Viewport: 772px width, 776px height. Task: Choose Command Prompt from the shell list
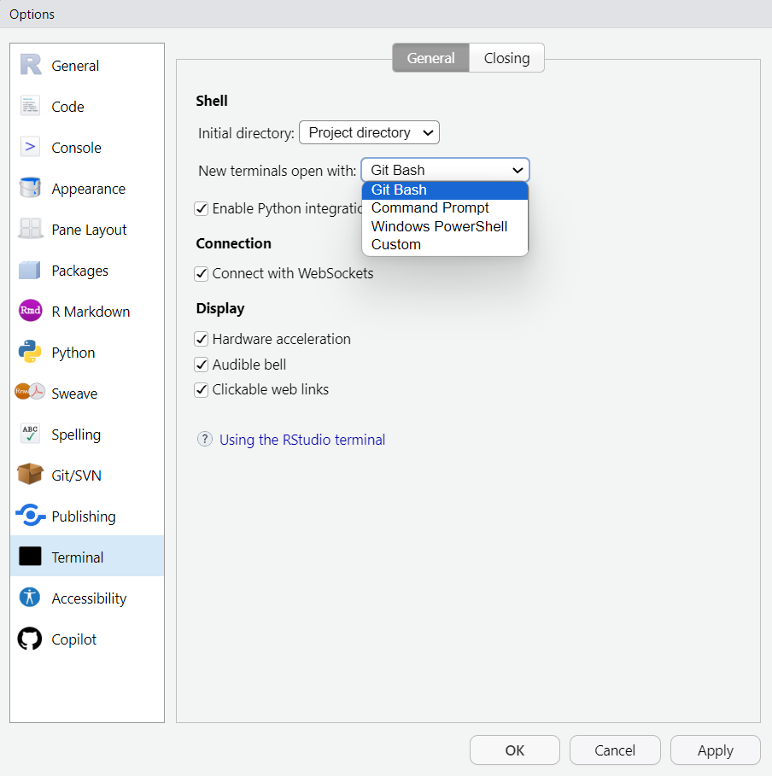445,207
